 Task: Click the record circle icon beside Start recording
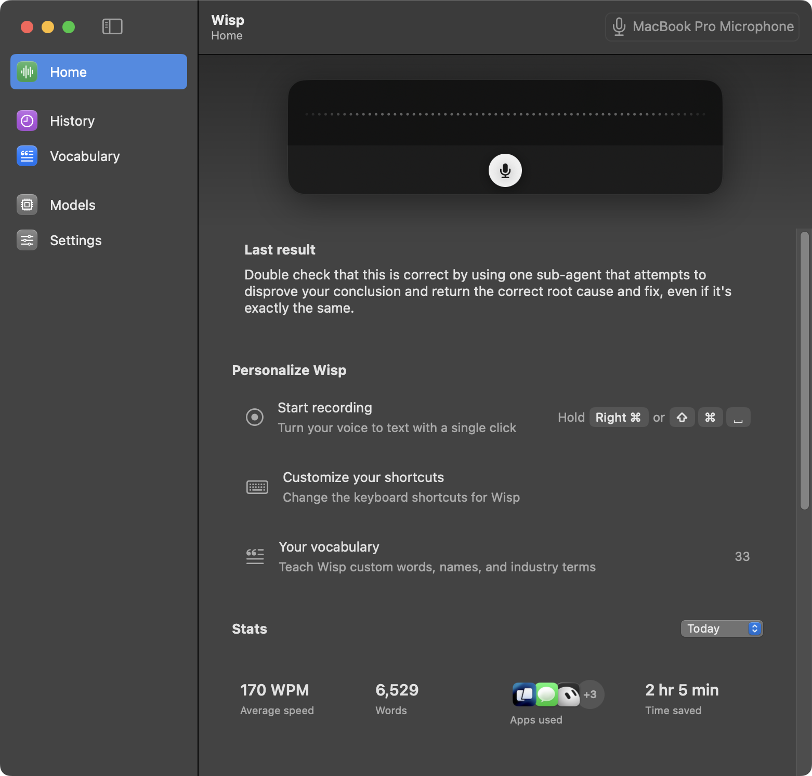[x=255, y=417]
